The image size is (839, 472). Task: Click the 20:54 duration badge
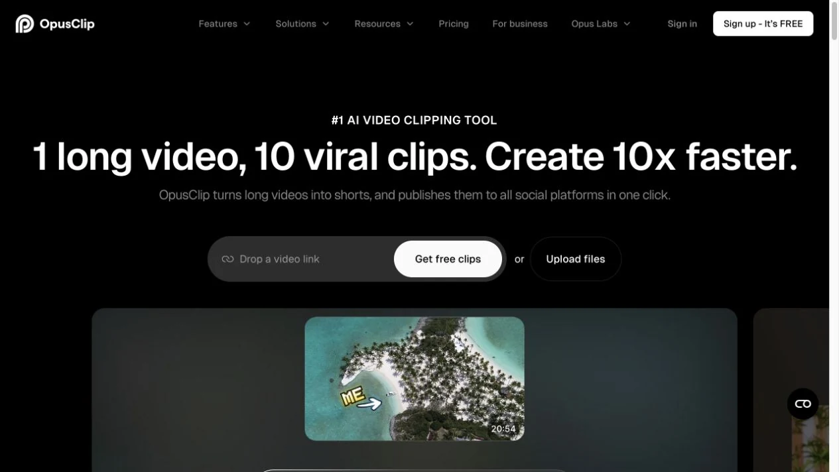(503, 429)
